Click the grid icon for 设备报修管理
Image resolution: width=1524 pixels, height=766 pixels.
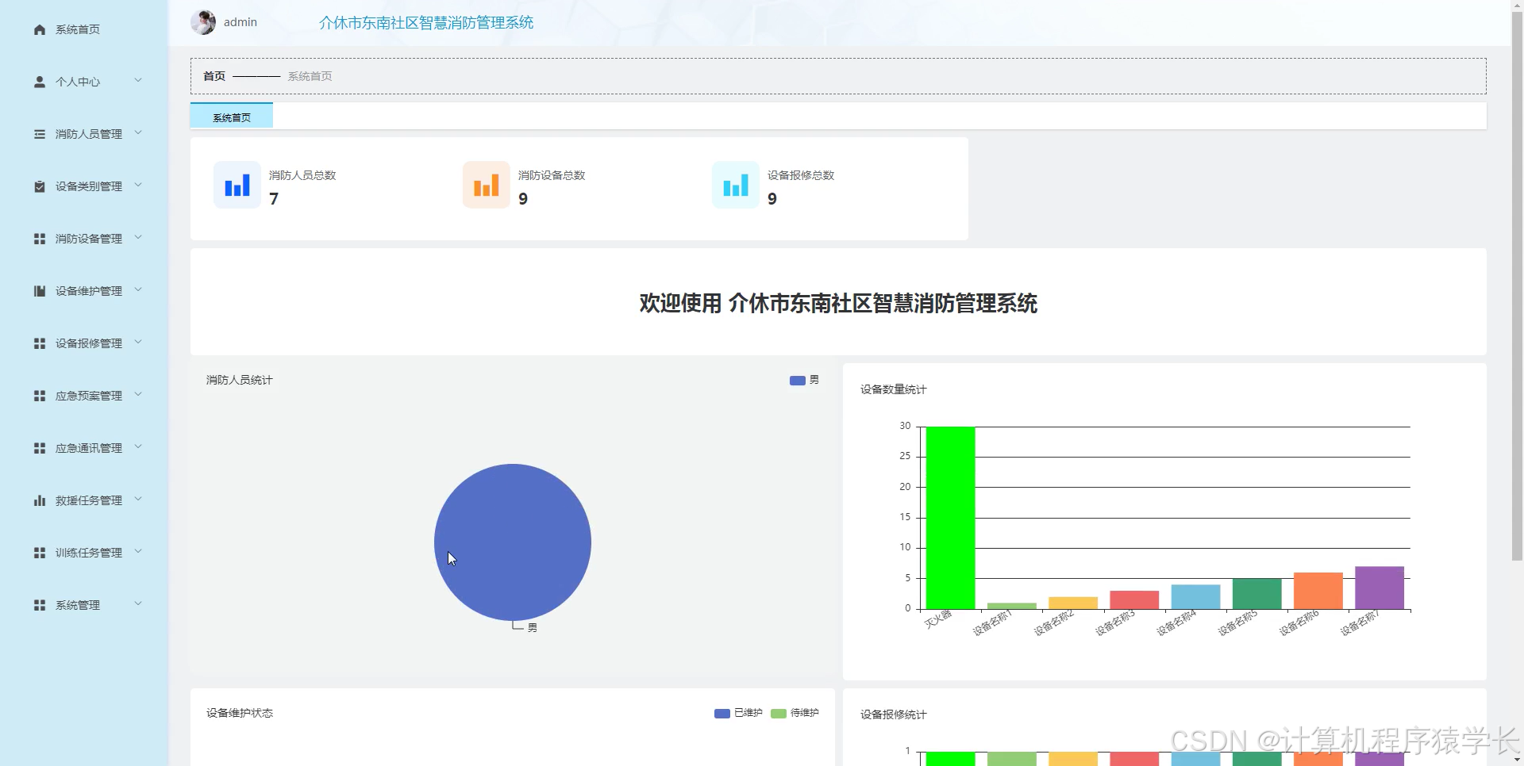(40, 343)
